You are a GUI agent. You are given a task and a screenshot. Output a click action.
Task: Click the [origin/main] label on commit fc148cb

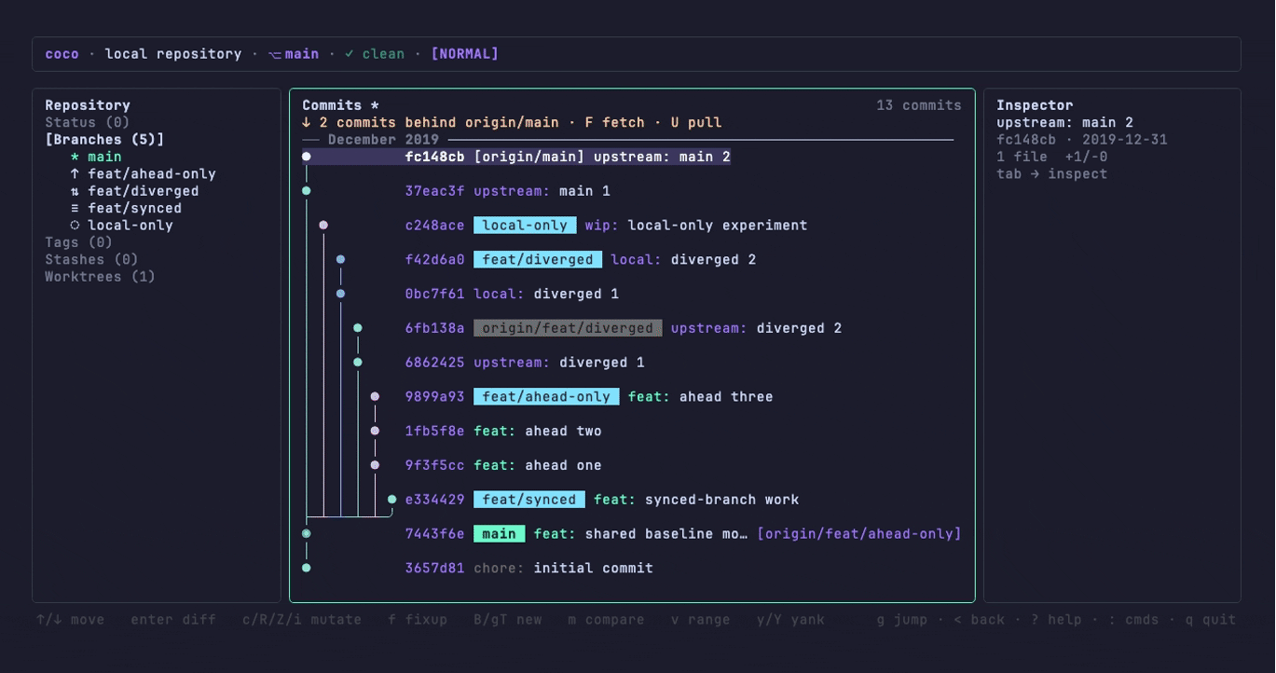pos(529,157)
